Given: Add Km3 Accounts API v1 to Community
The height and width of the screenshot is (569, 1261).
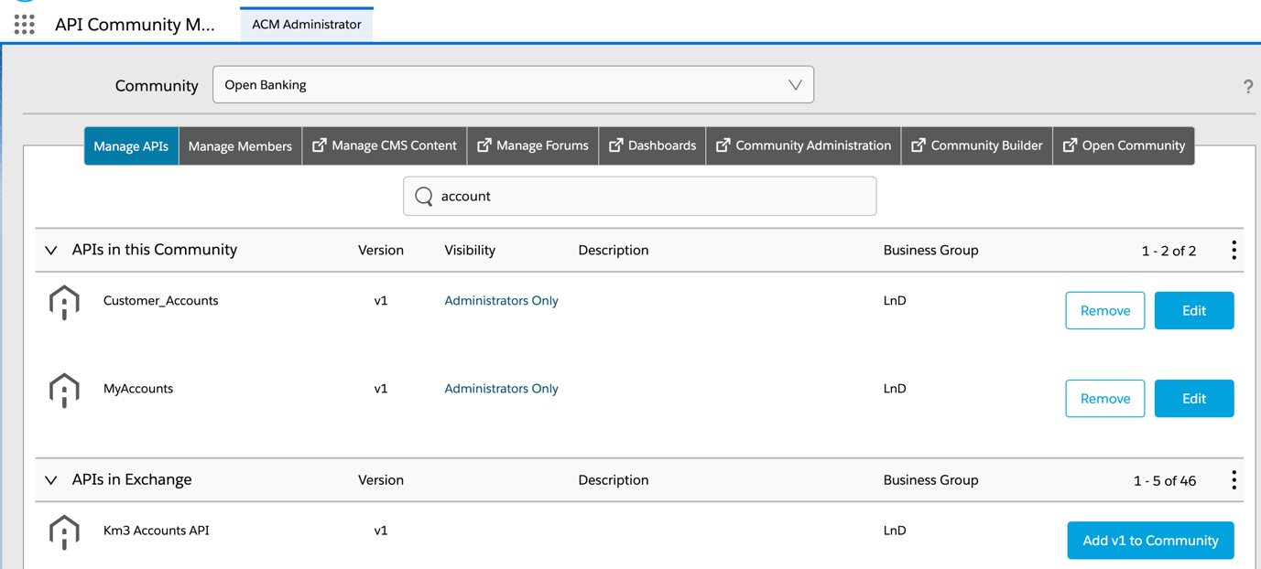Looking at the screenshot, I should [1150, 541].
